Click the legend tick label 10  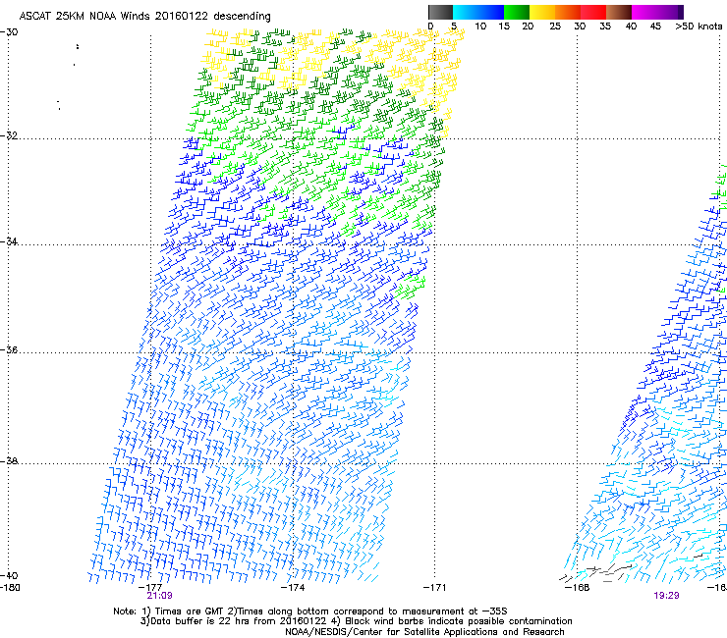tap(480, 27)
